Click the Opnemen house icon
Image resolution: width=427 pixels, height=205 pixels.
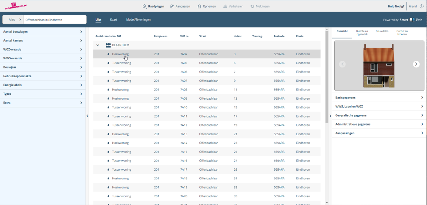point(199,6)
